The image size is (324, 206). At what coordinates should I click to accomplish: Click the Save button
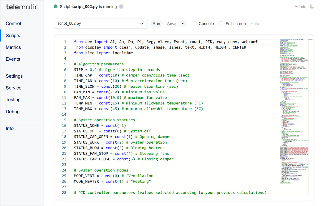172,24
